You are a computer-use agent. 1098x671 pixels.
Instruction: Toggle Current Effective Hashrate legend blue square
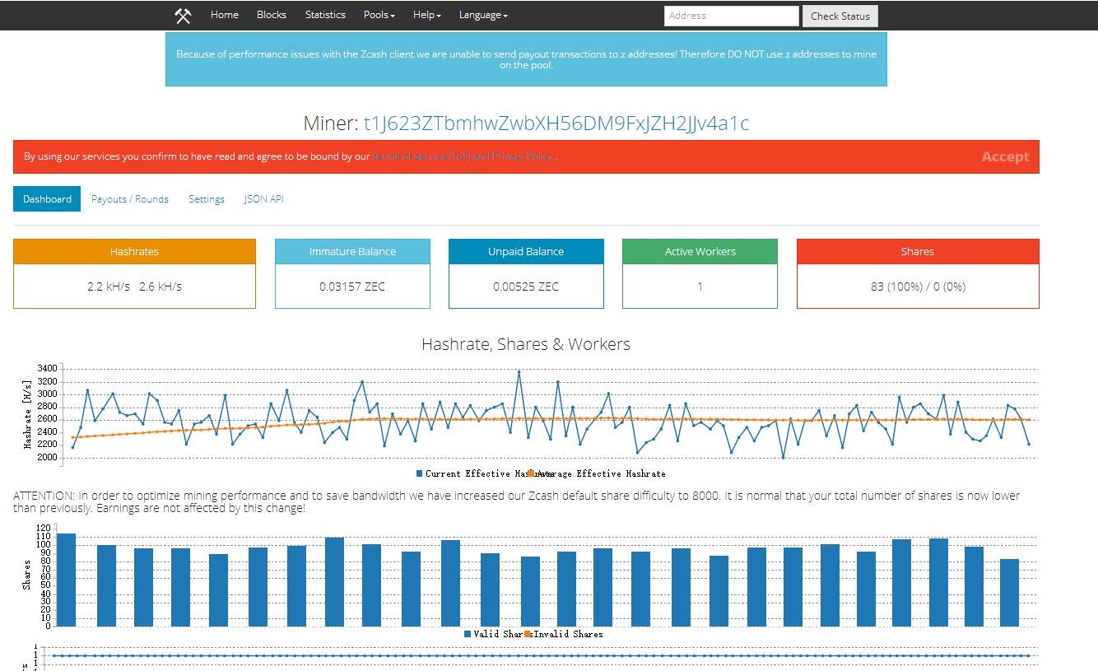coord(420,473)
